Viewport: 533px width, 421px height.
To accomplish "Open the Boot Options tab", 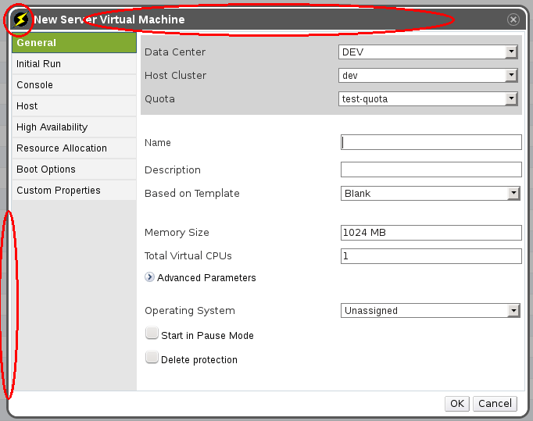I will [x=74, y=169].
